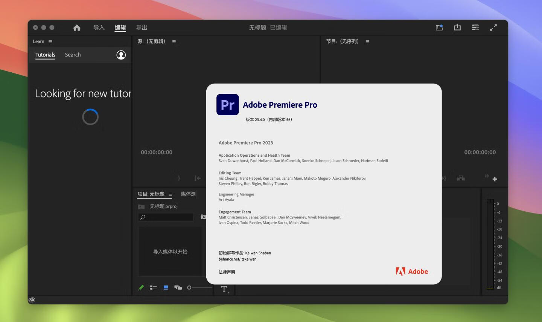Click the Adobe logo in About dialog

[x=412, y=272]
